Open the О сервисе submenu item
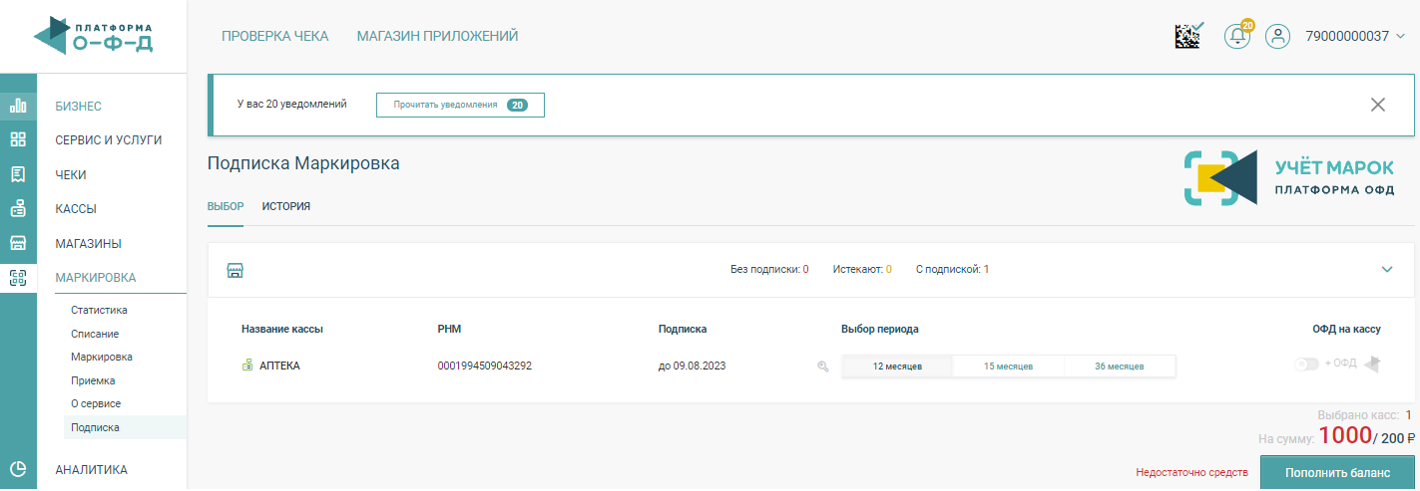Viewport: 1420px width, 491px height. coord(96,403)
